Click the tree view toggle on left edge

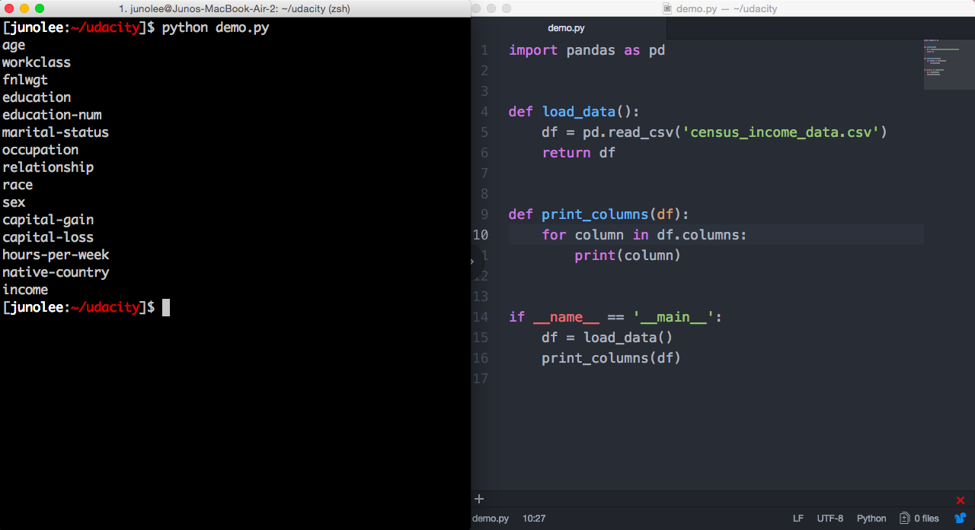[474, 262]
